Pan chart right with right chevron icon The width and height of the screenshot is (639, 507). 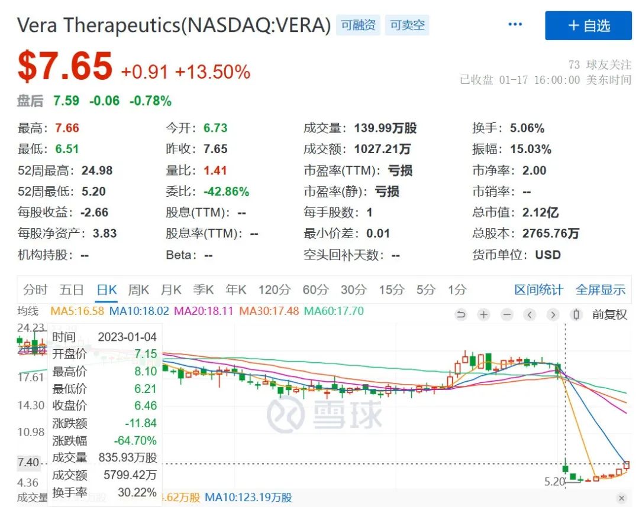click(x=553, y=314)
